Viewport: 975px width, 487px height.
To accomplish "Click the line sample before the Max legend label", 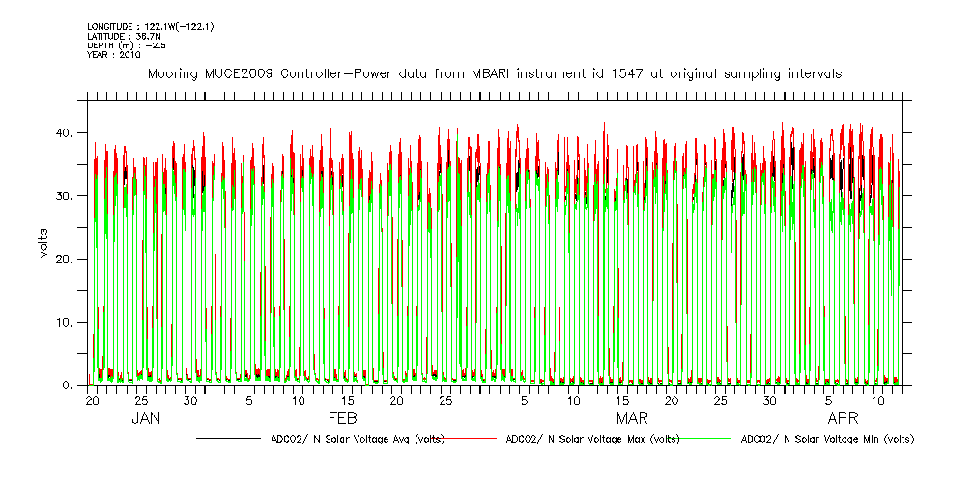I will (473, 439).
